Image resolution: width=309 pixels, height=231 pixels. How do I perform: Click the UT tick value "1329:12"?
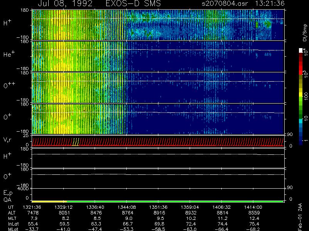(x=63, y=207)
